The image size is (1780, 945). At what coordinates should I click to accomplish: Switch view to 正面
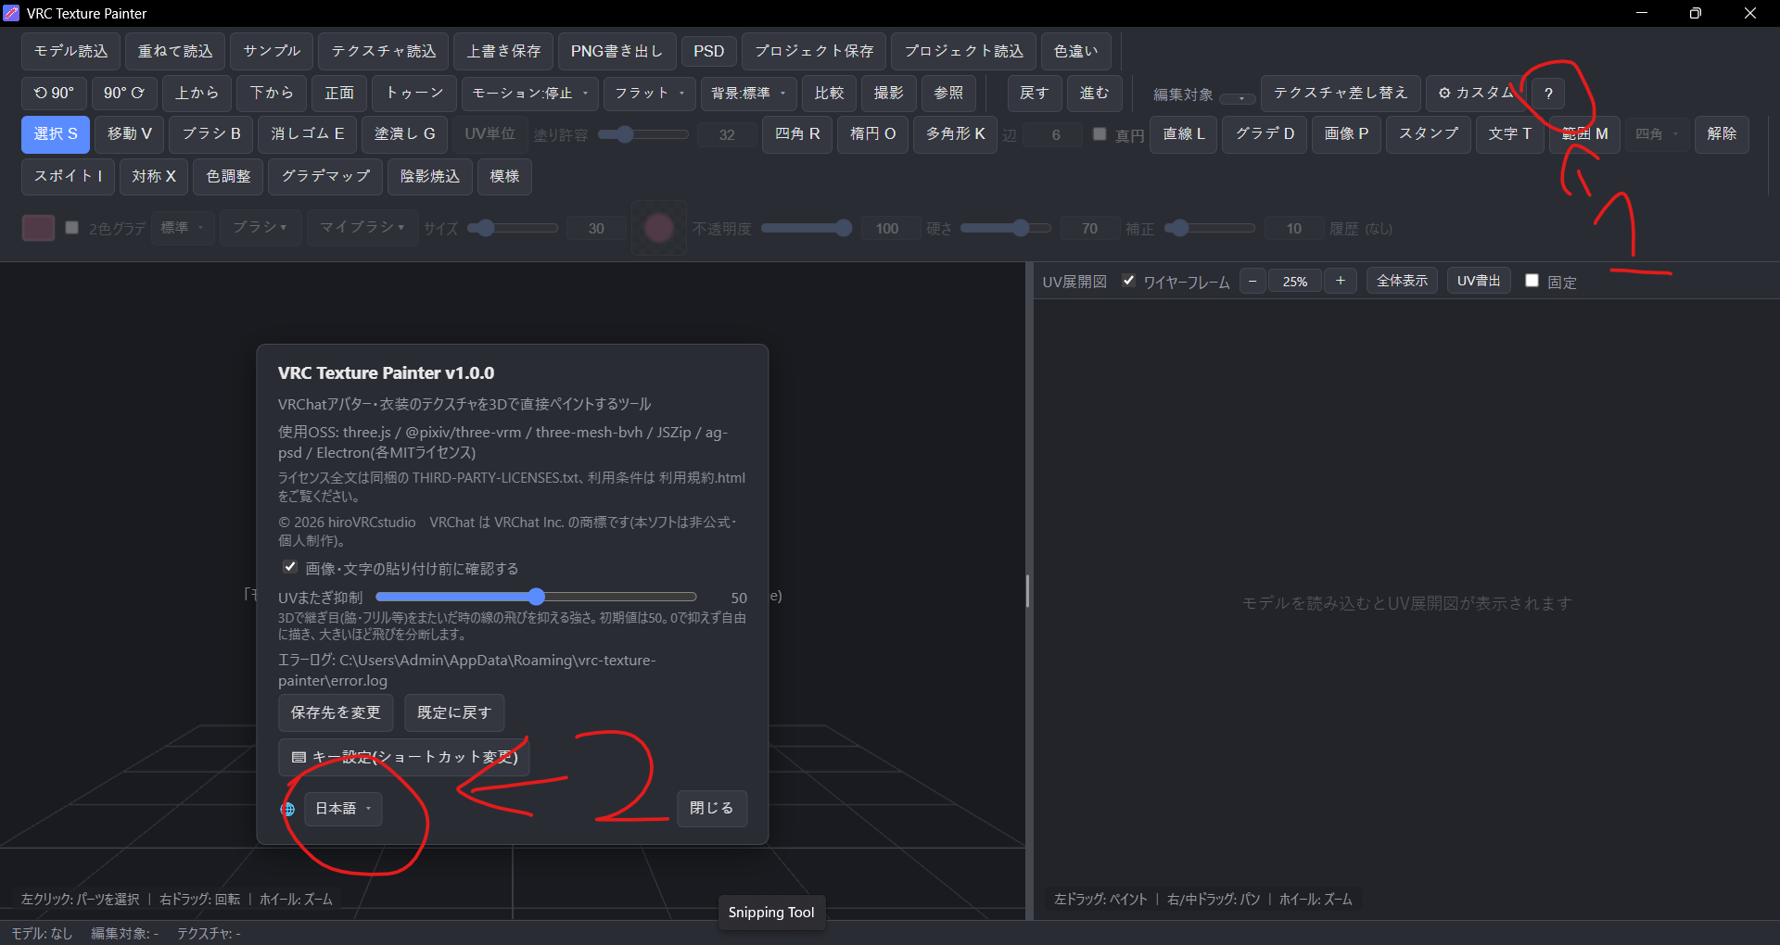[x=339, y=94]
